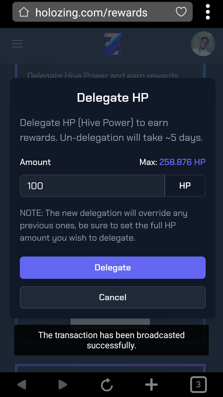Dismiss the transaction broadcasted toast message

pos(111,340)
